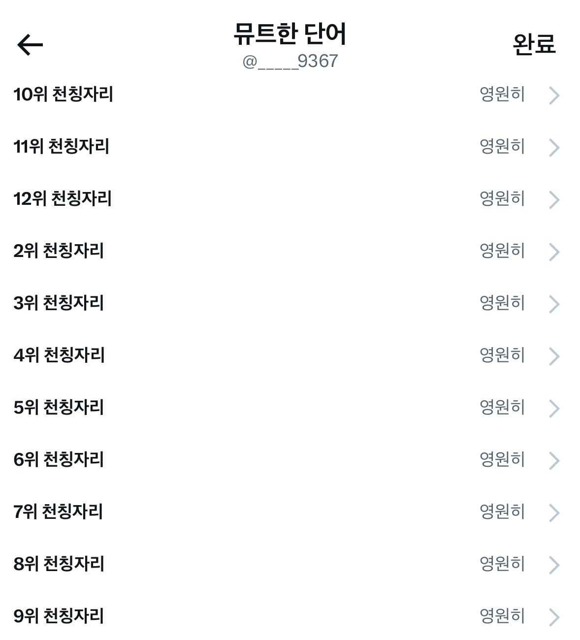Open chevron for 12위 천칭자리
The height and width of the screenshot is (640, 580).
tap(554, 199)
